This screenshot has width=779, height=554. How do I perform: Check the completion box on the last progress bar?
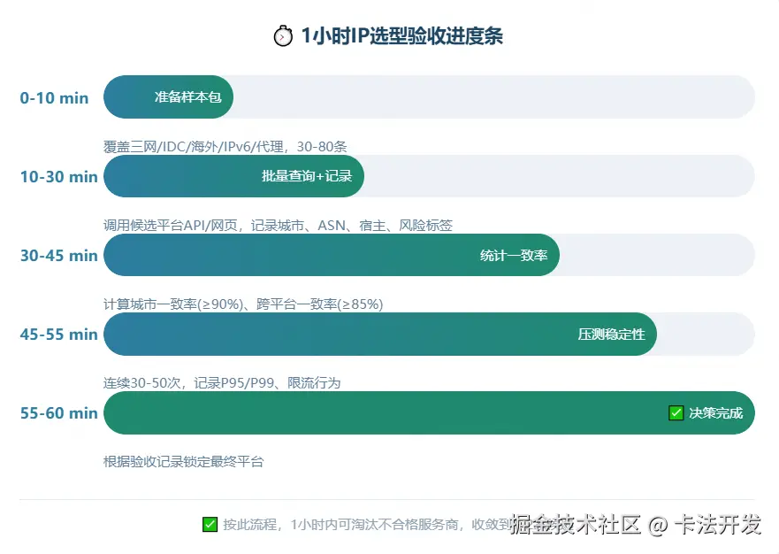(x=676, y=412)
